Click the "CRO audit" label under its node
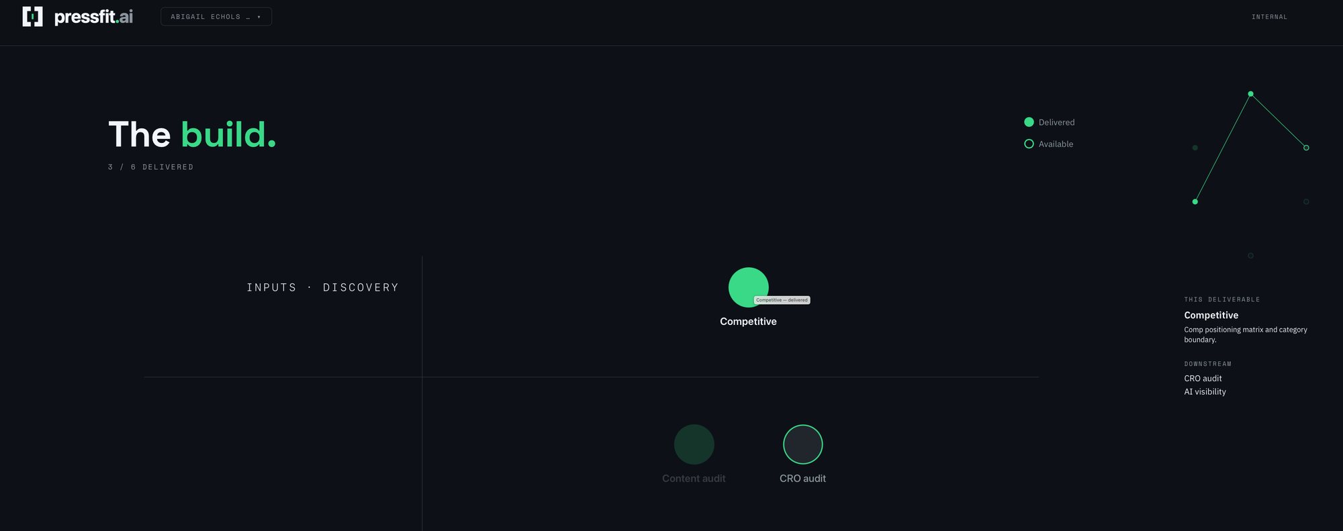 tap(802, 479)
